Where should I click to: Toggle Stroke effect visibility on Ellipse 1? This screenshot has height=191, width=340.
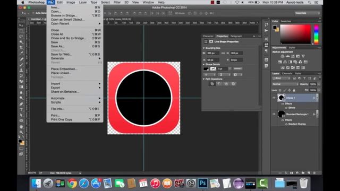click(286, 108)
